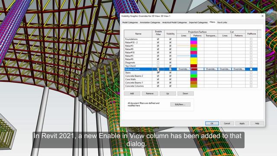The height and width of the screenshot is (156, 277).
Task: Click the orange line override for Rebar#3
Action: pyautogui.click(x=184, y=46)
